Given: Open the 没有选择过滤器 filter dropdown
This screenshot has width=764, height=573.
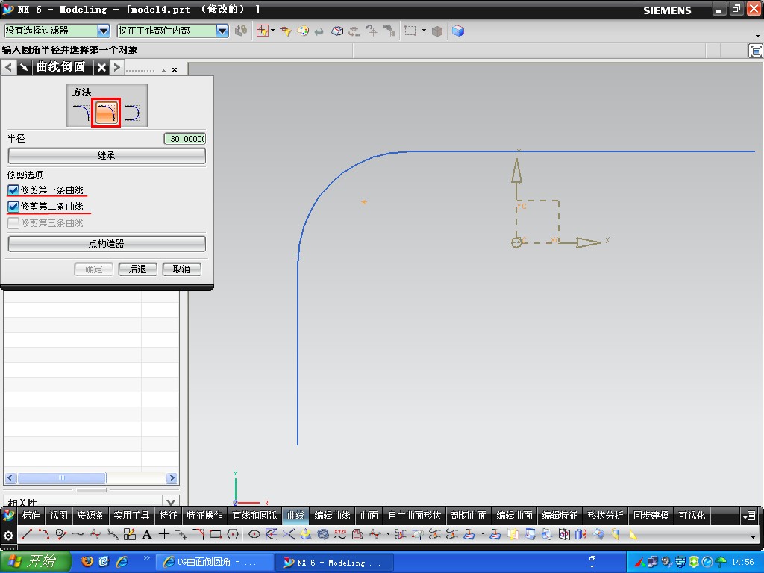Looking at the screenshot, I should pos(103,31).
